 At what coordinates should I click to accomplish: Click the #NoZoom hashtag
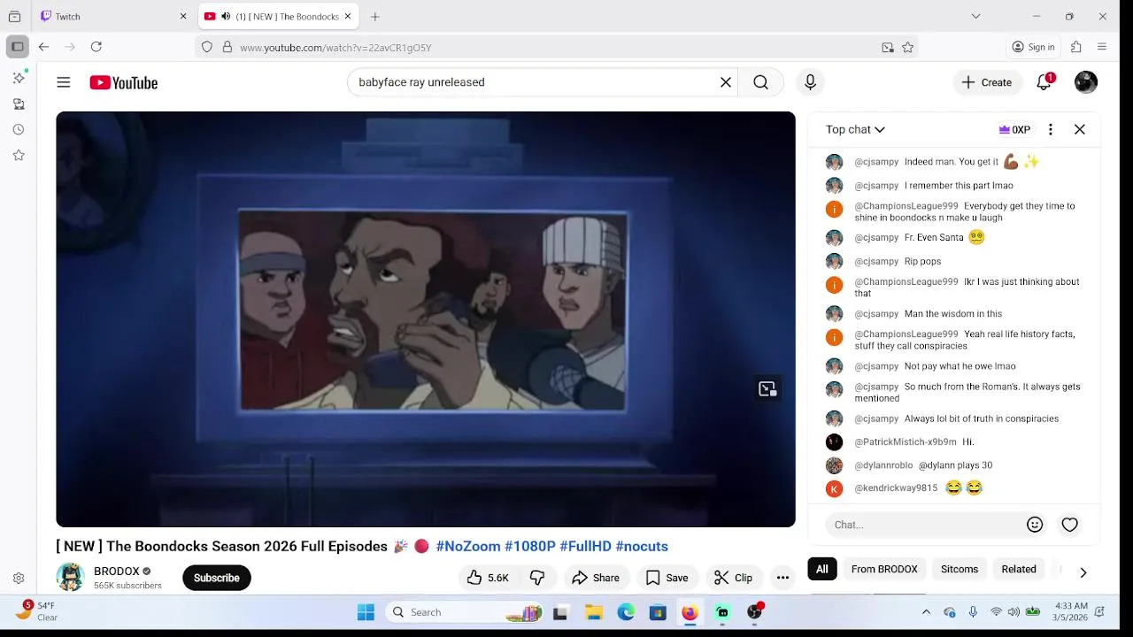468,547
